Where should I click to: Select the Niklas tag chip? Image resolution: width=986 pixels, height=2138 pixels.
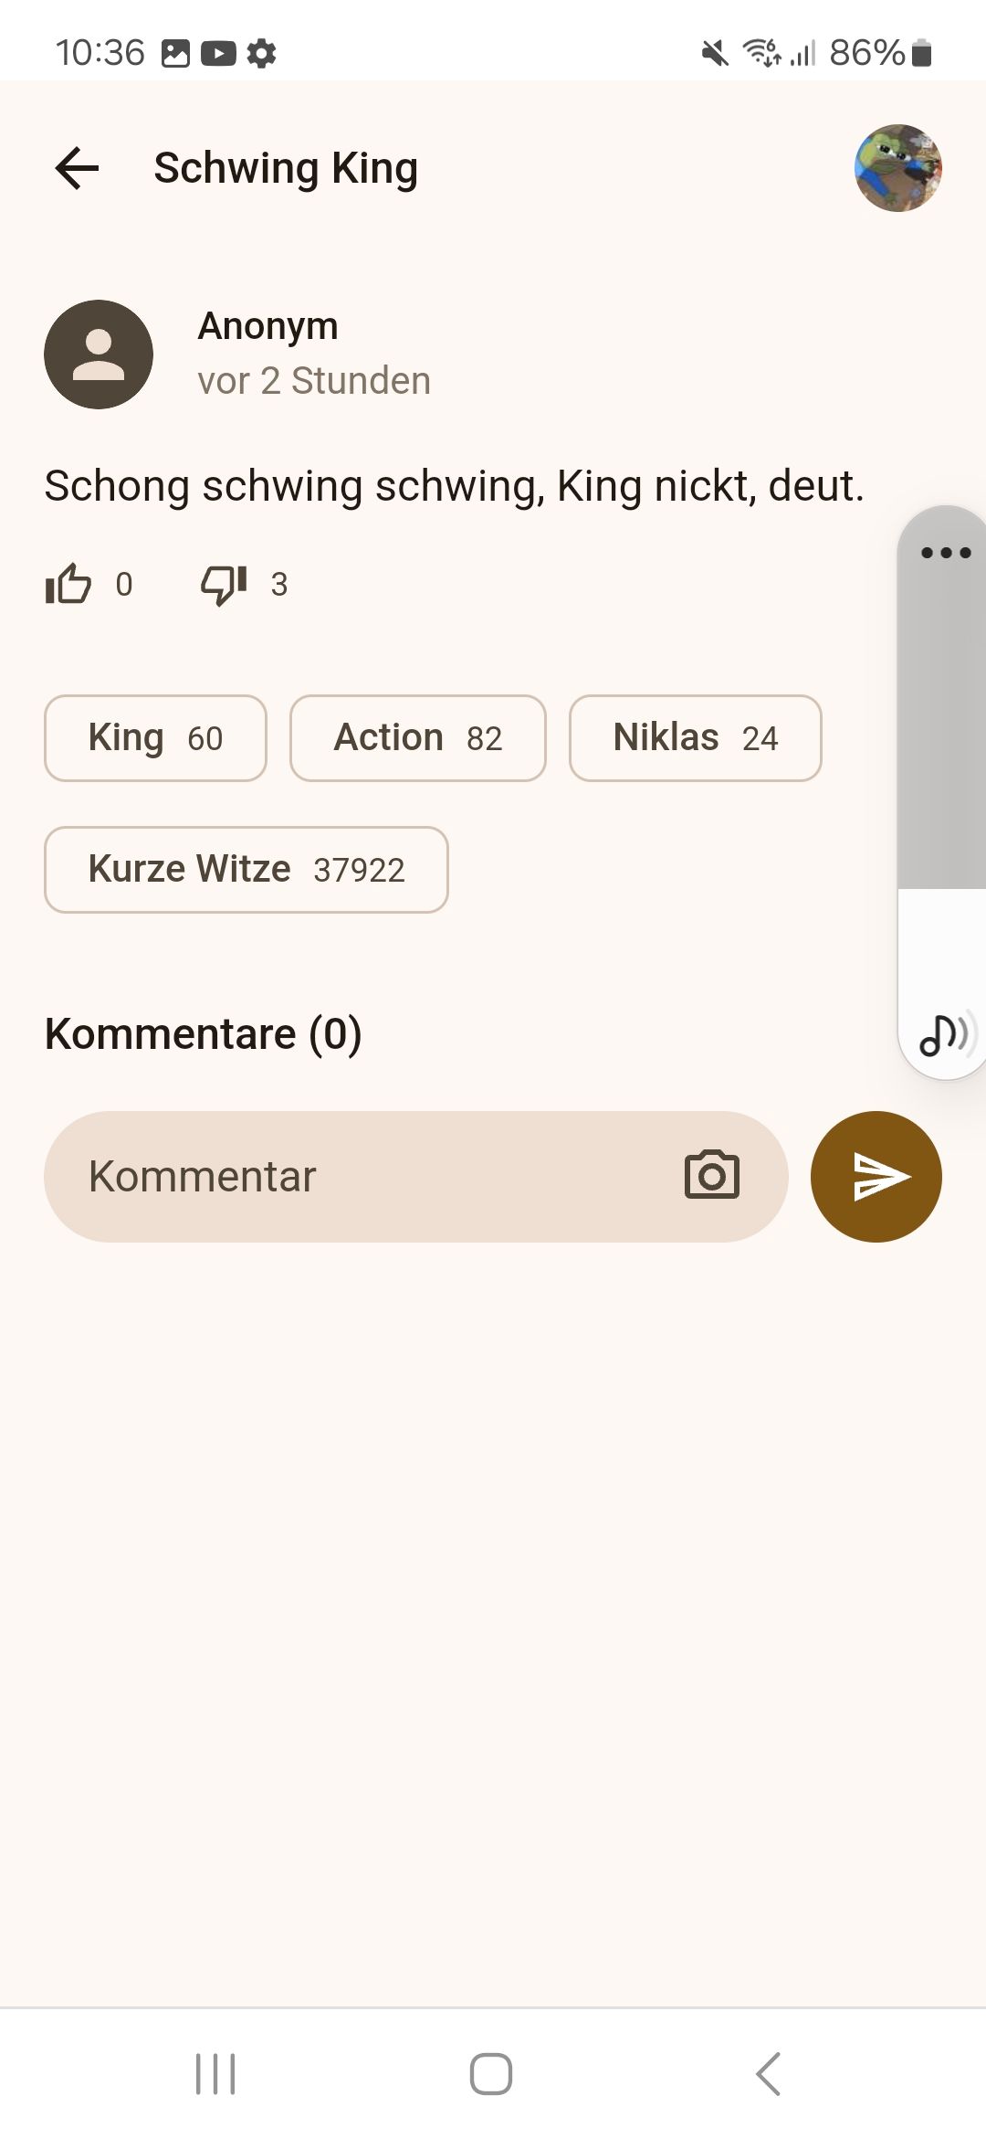(x=695, y=738)
